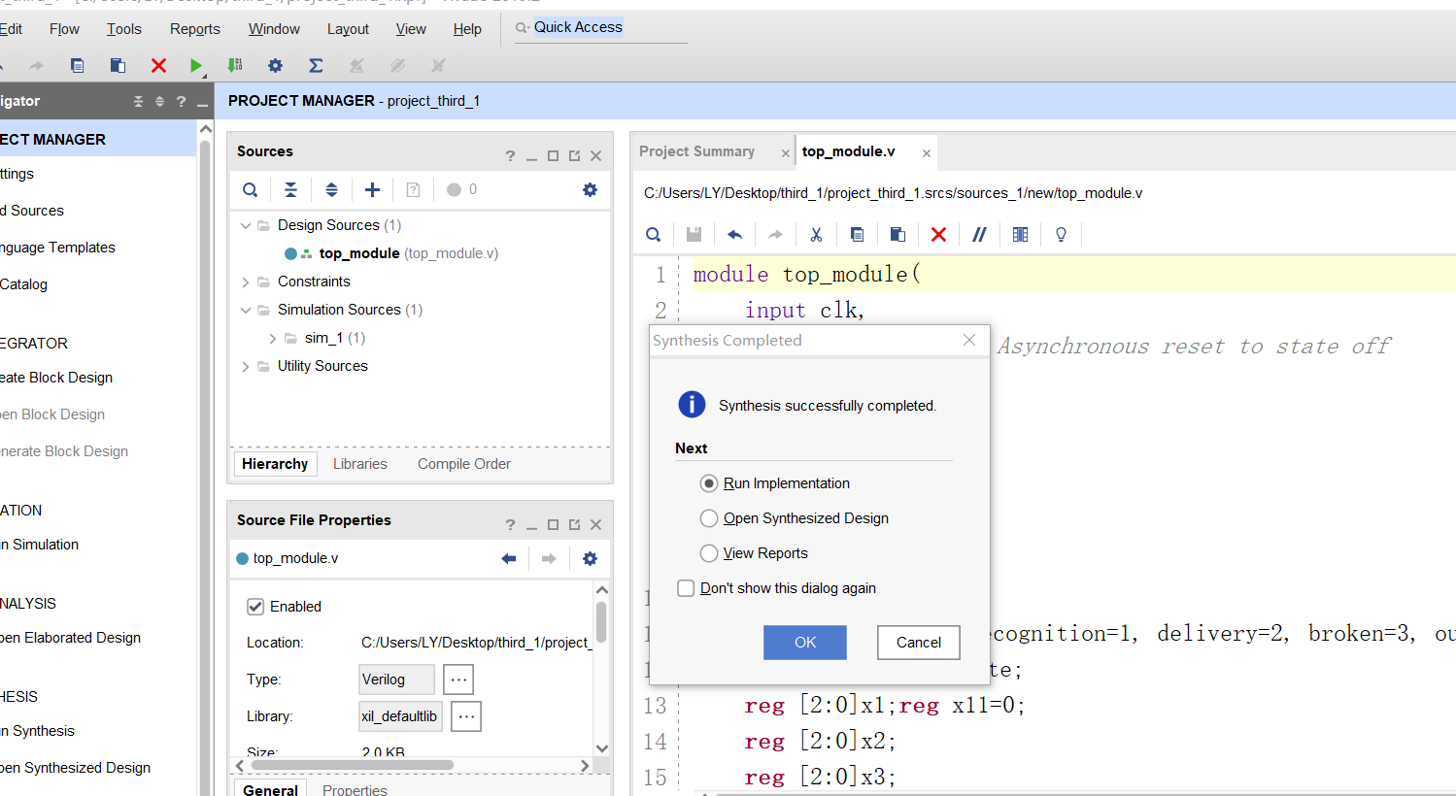Collapse all sources icon in Sources panel

290,190
